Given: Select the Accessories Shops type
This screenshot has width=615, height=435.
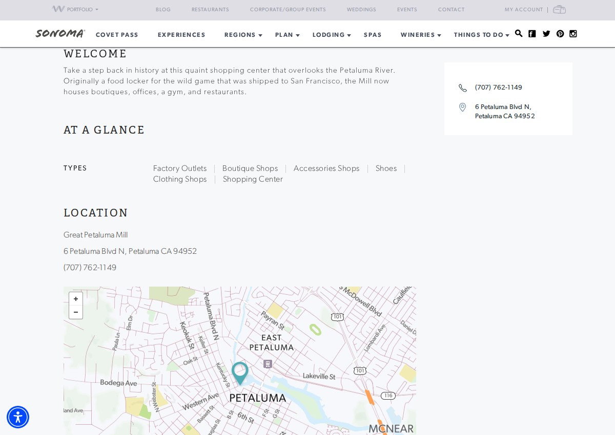Looking at the screenshot, I should [x=326, y=168].
